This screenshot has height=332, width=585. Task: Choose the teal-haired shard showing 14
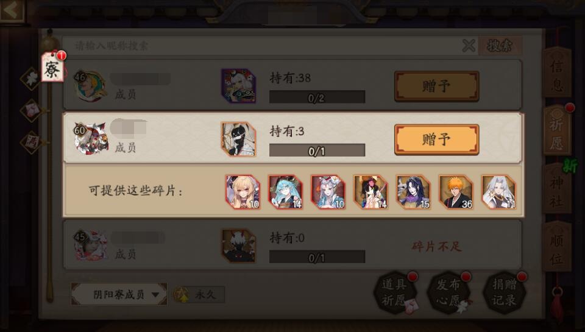pyautogui.click(x=285, y=192)
